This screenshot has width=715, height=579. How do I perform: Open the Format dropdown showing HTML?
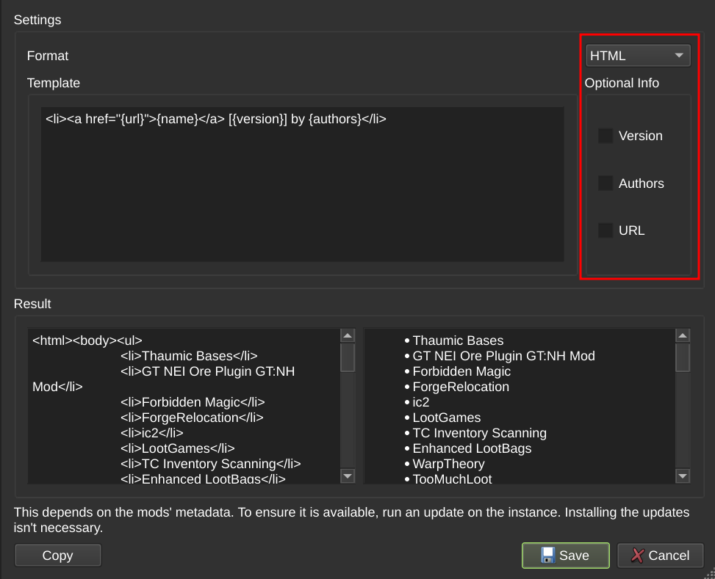[638, 54]
